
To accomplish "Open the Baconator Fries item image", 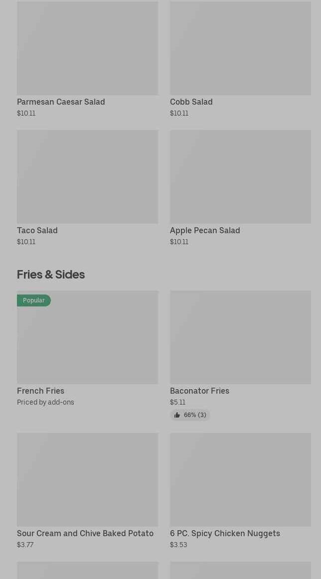I will [x=240, y=337].
